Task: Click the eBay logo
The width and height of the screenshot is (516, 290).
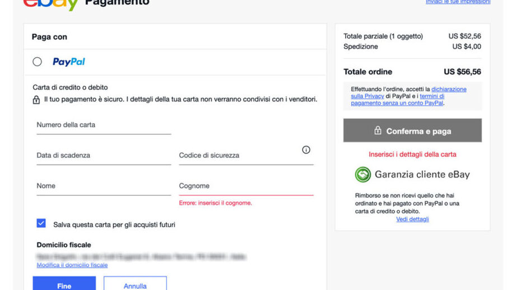Action: pyautogui.click(x=50, y=4)
